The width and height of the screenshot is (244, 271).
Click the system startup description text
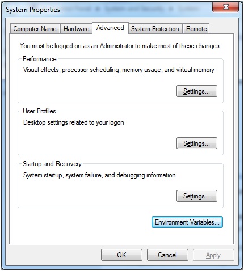pos(99,175)
